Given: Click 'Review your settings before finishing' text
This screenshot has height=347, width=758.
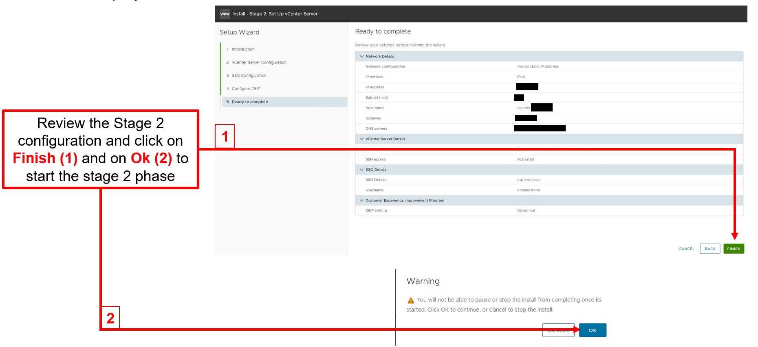Looking at the screenshot, I should [x=401, y=45].
